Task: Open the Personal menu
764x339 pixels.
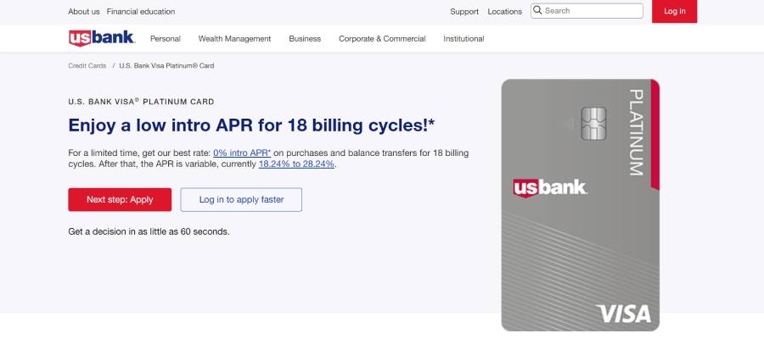Action: (166, 39)
